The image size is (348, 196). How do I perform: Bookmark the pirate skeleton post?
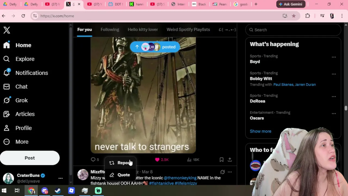pos(222,160)
